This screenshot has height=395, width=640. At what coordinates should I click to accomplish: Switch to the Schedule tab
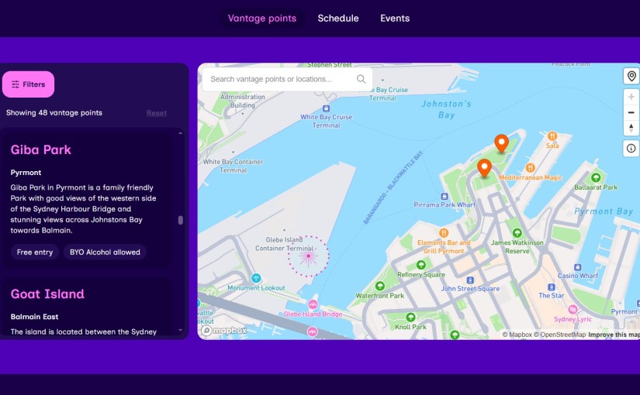[338, 19]
